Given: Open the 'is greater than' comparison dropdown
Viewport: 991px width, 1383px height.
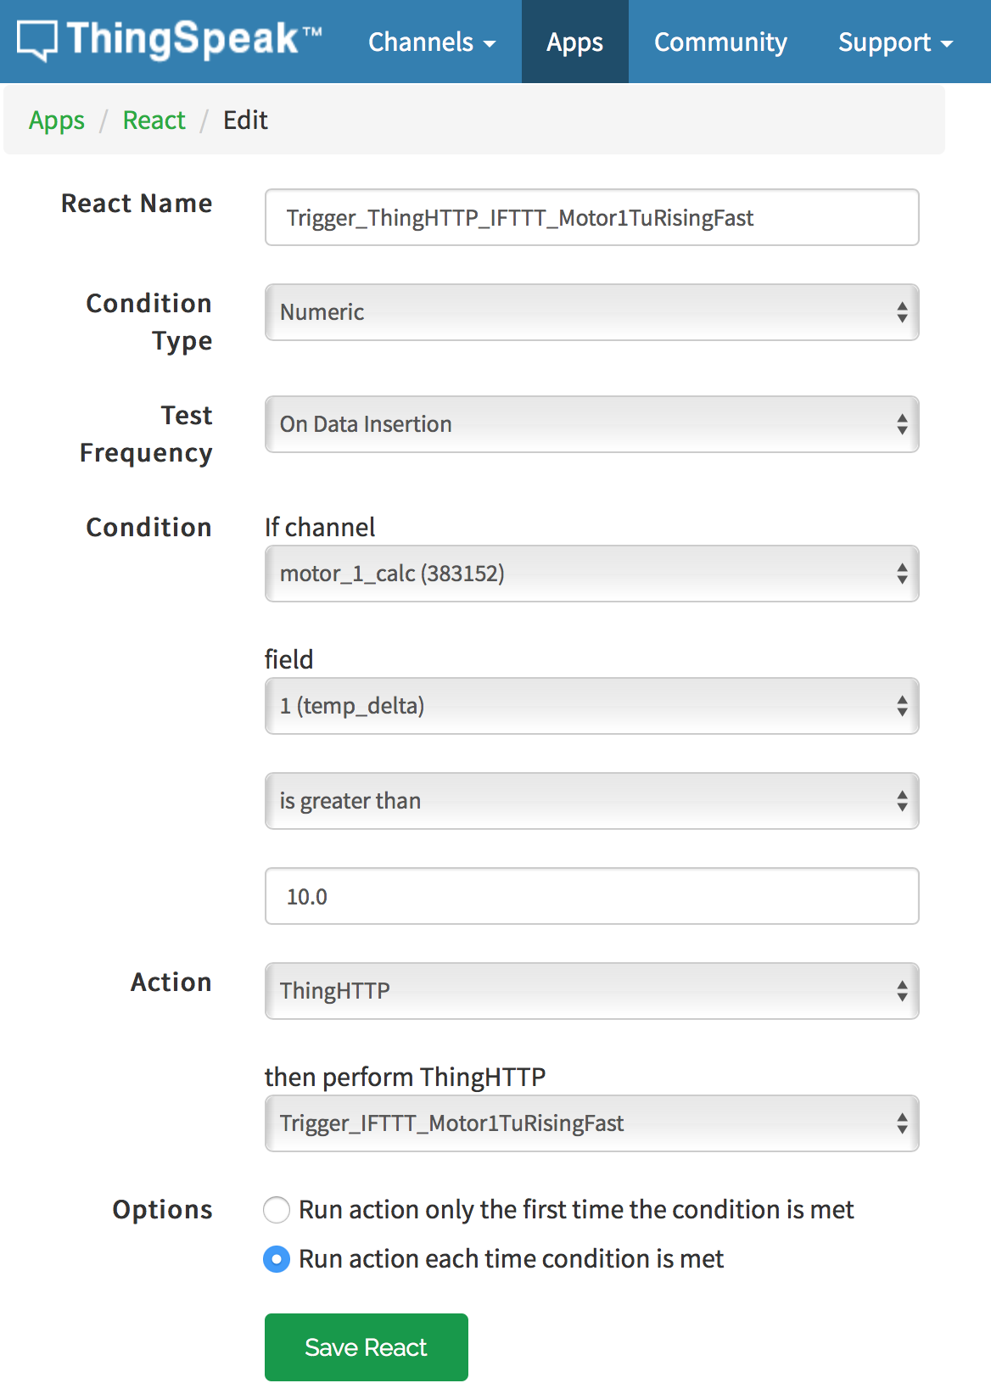Looking at the screenshot, I should (x=591, y=801).
